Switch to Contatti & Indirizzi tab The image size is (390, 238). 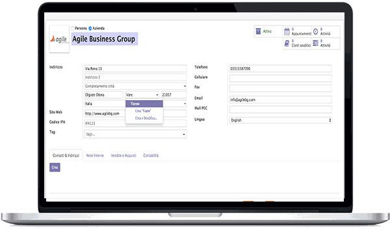66,155
